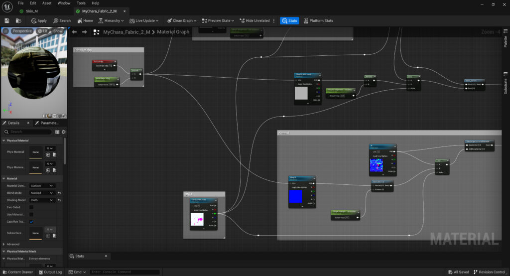Screen dimensions: 510x276
Task: Navigate back in graph history
Action: coord(74,32)
